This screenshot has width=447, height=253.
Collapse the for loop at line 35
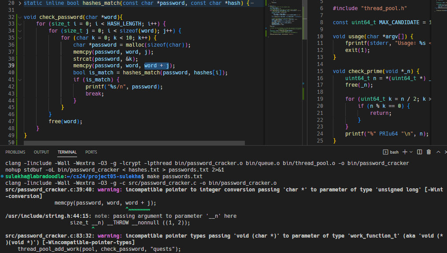tap(20, 38)
